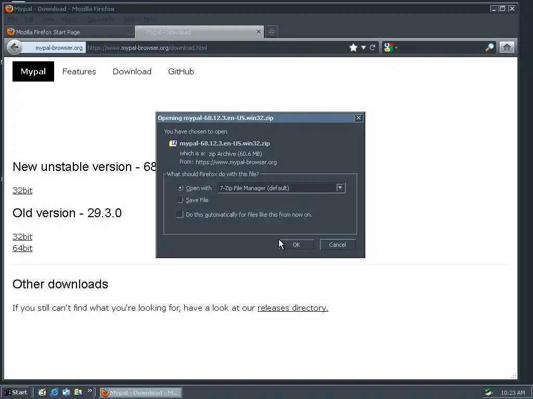The image size is (533, 399).
Task: Click the system tray network icon
Action: click(x=489, y=393)
